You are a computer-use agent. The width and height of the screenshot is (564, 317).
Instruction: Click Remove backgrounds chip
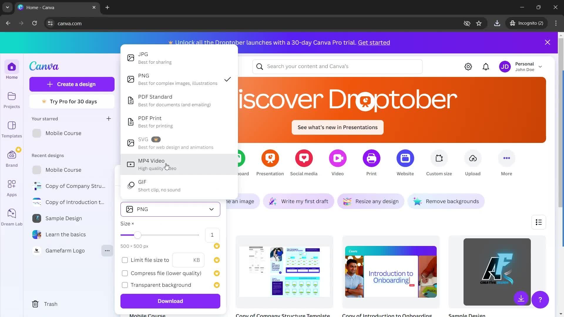pyautogui.click(x=446, y=201)
